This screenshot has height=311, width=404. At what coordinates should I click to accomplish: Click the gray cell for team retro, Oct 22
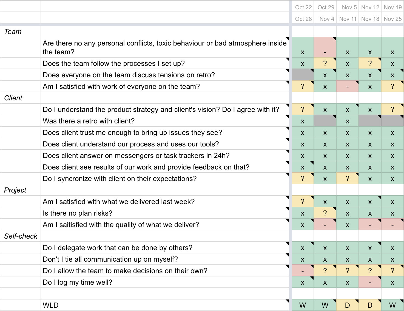tap(303, 75)
